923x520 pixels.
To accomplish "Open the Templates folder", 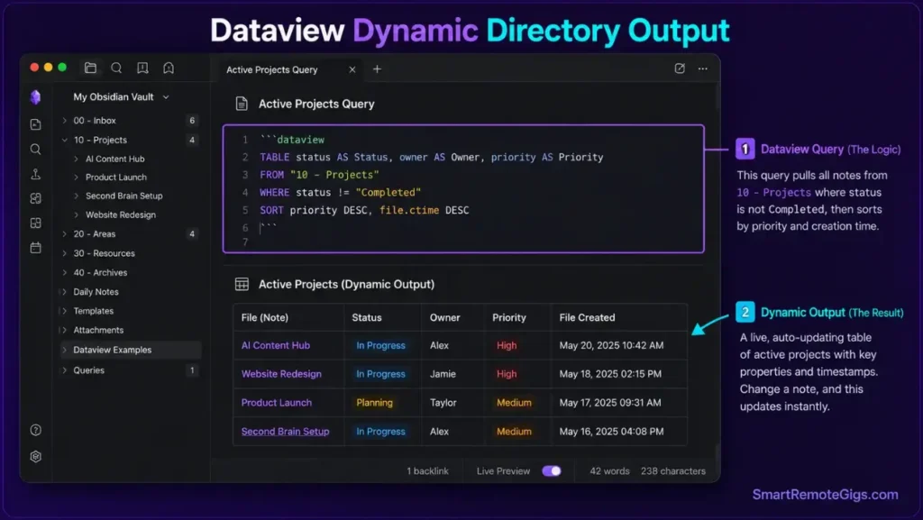I will 94,311.
